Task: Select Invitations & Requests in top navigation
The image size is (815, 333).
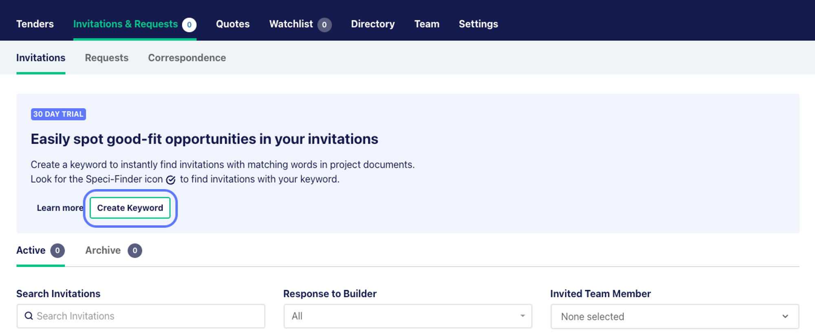Action: [126, 24]
